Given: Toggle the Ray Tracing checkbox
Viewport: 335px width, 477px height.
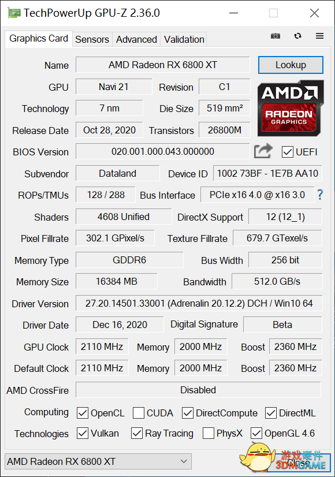Looking at the screenshot, I should pyautogui.click(x=137, y=433).
